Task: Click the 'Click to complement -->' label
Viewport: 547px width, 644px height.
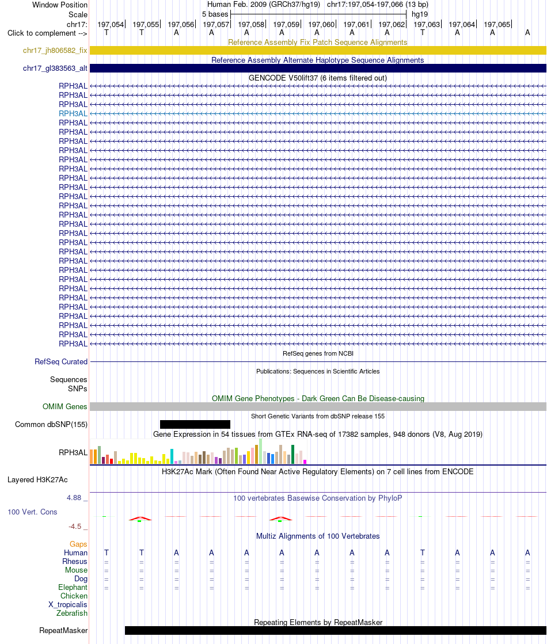Action: click(47, 33)
